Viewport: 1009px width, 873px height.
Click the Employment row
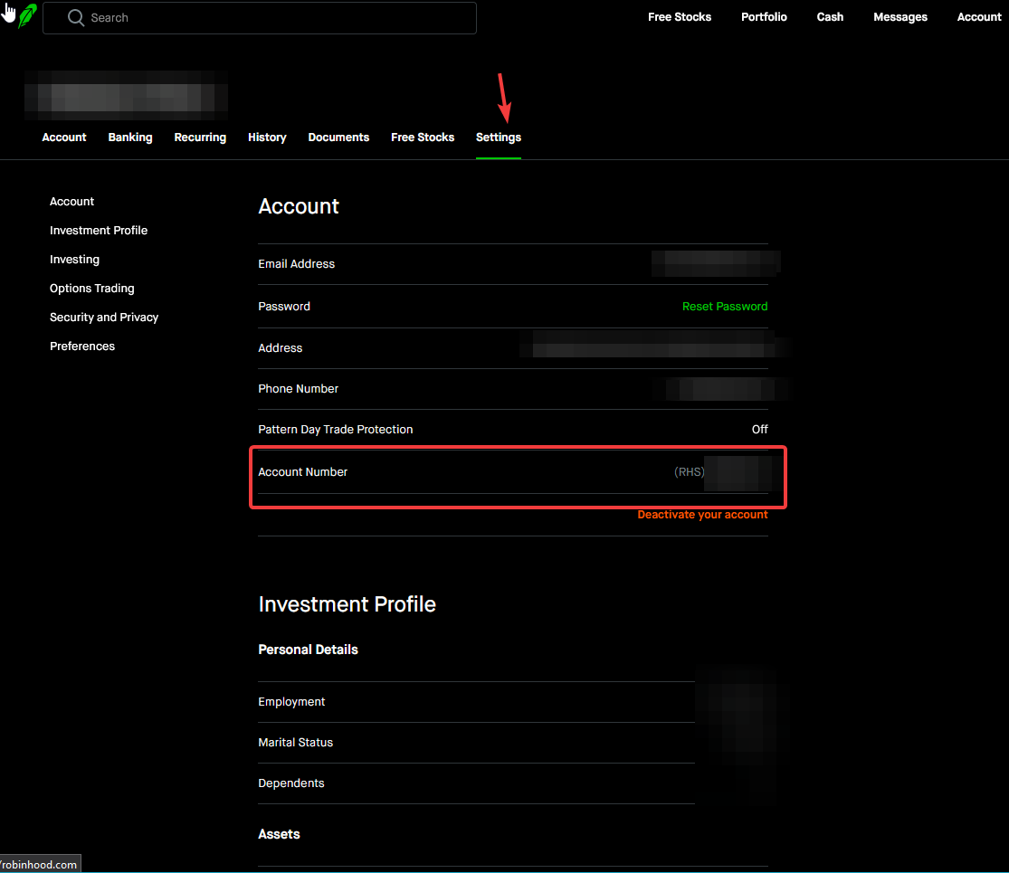click(476, 702)
